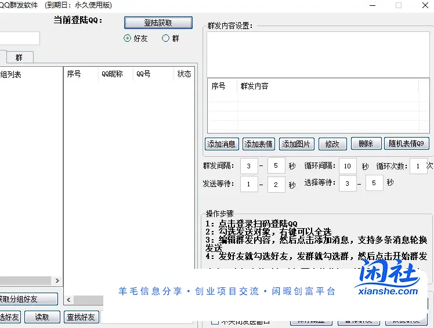Switch to the 群 tab

[19, 57]
